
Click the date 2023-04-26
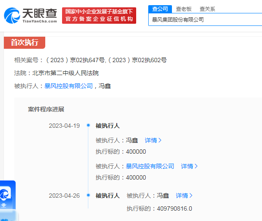[x=64, y=196]
